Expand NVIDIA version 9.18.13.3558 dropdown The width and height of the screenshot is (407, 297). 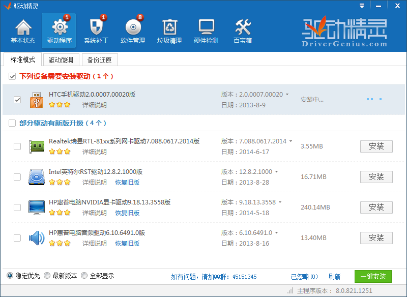280,202
